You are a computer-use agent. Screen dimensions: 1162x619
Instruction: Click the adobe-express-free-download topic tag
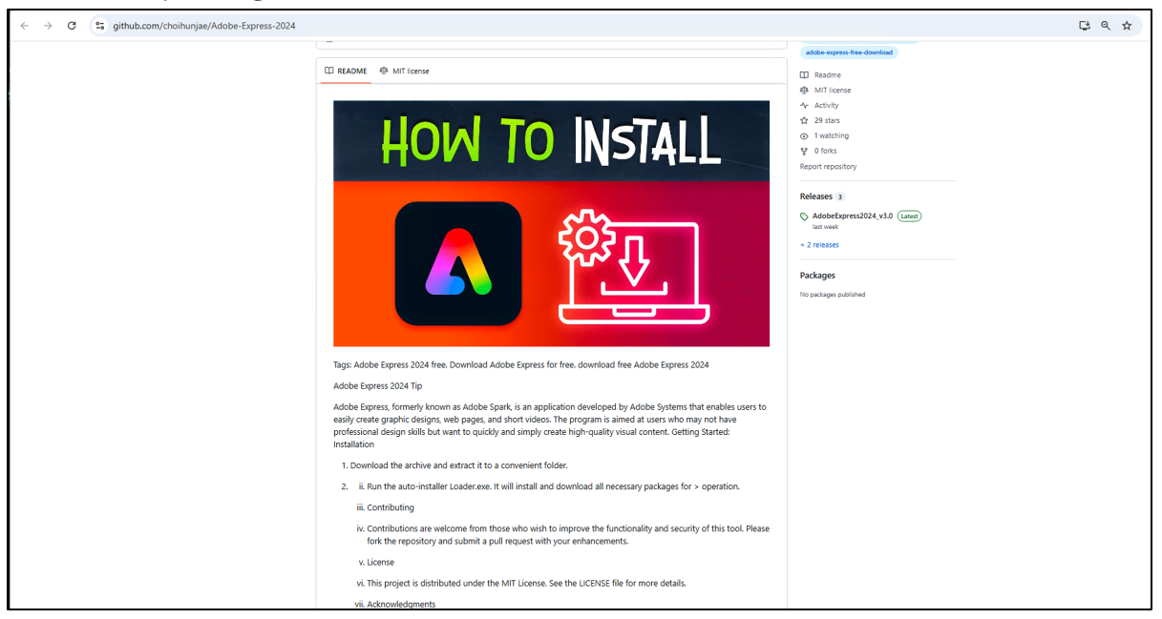(849, 52)
